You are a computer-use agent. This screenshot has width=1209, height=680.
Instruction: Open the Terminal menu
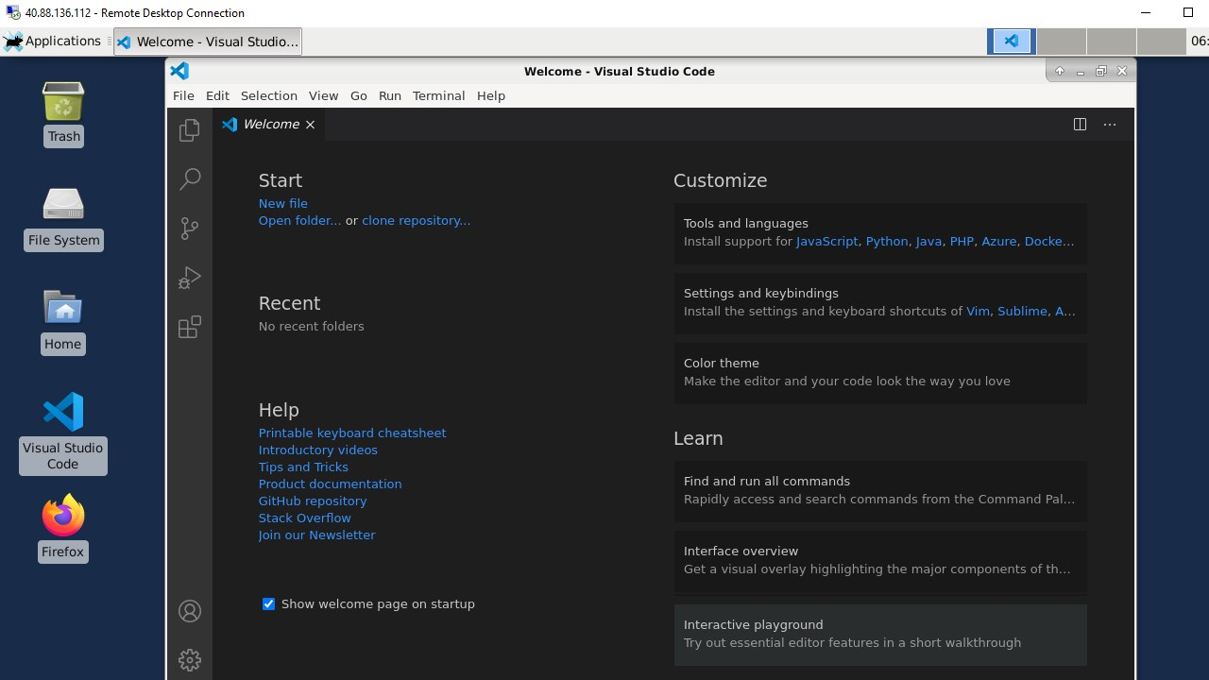coord(438,95)
